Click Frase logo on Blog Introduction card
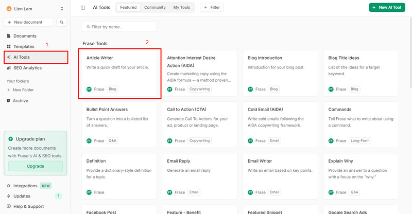412x214 pixels. pyautogui.click(x=250, y=90)
